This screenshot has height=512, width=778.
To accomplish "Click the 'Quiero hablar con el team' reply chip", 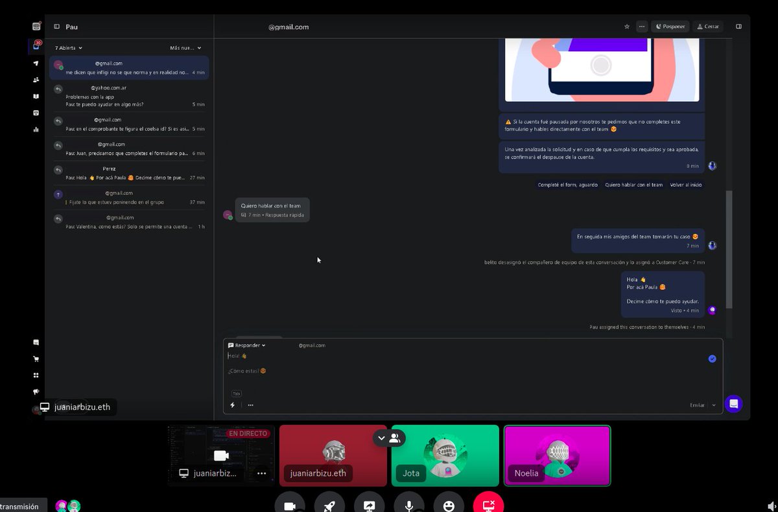I will tap(633, 185).
